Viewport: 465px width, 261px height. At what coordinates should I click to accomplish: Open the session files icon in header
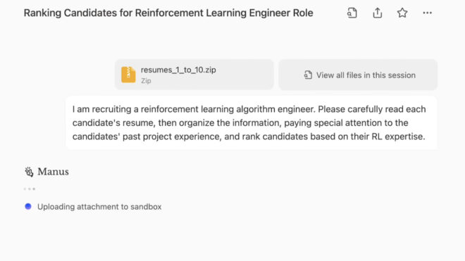(x=352, y=13)
